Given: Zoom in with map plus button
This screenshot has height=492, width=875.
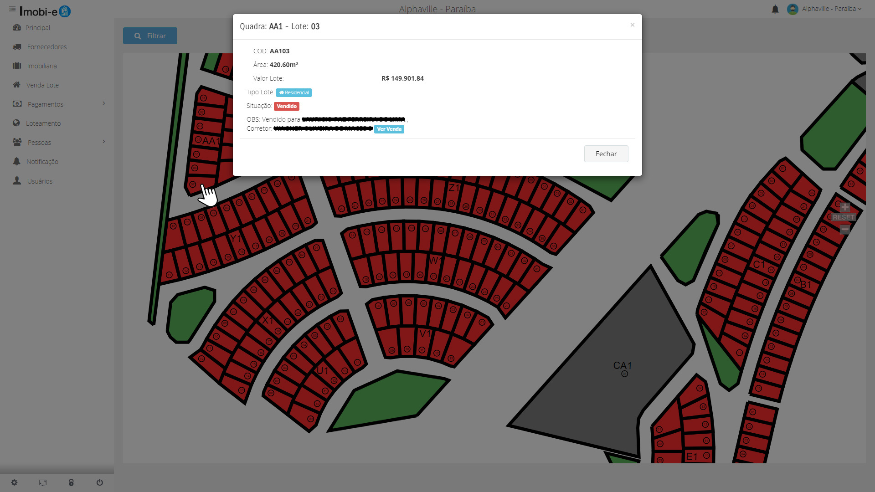Looking at the screenshot, I should pyautogui.click(x=844, y=207).
